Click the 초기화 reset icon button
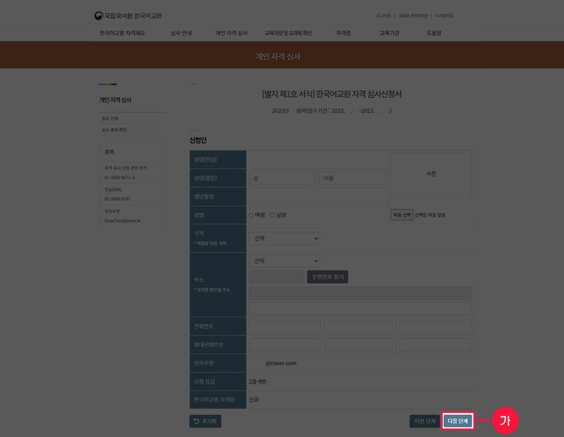 (205, 420)
